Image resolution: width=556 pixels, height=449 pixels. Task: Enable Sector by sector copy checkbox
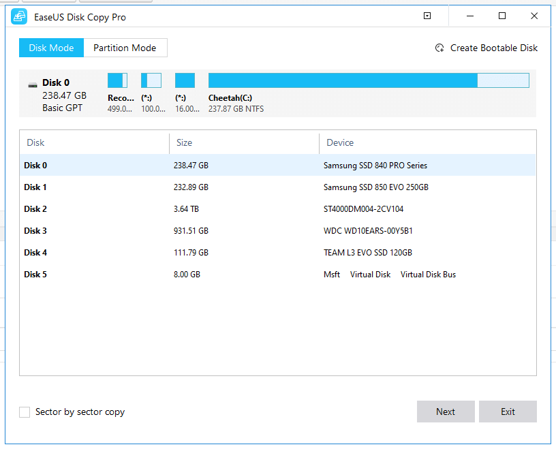click(25, 412)
